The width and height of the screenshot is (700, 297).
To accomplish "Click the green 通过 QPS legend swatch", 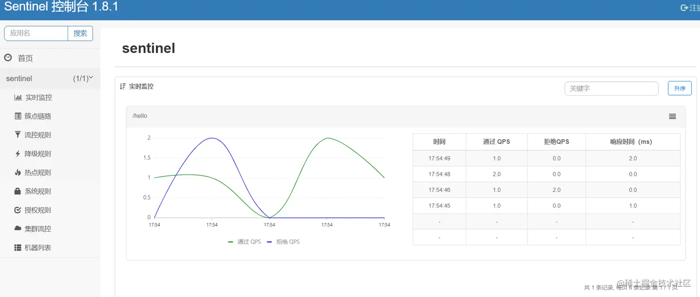I will tap(231, 242).
